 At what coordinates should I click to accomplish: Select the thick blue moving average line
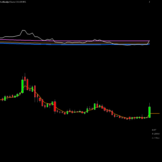75,44
